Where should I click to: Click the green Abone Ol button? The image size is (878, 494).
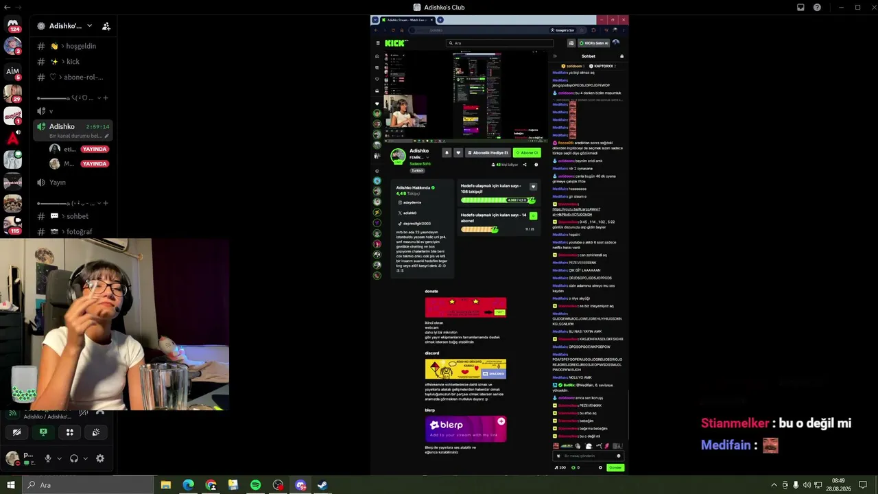tap(527, 153)
